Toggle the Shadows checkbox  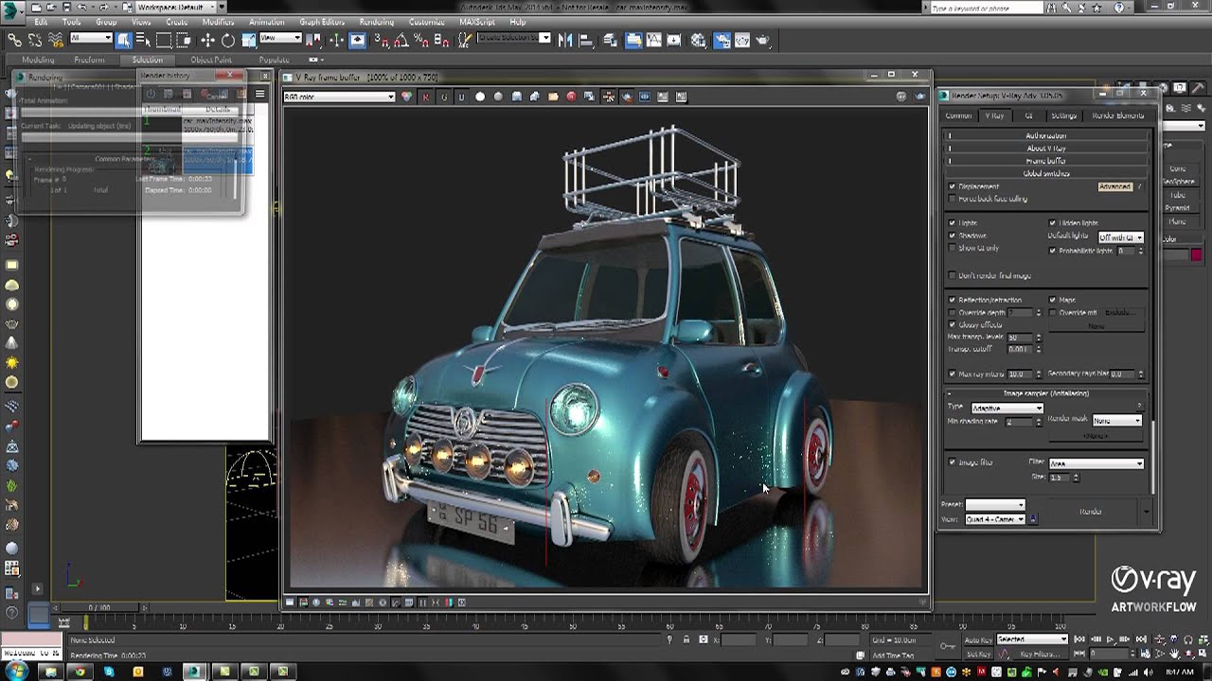pos(953,236)
